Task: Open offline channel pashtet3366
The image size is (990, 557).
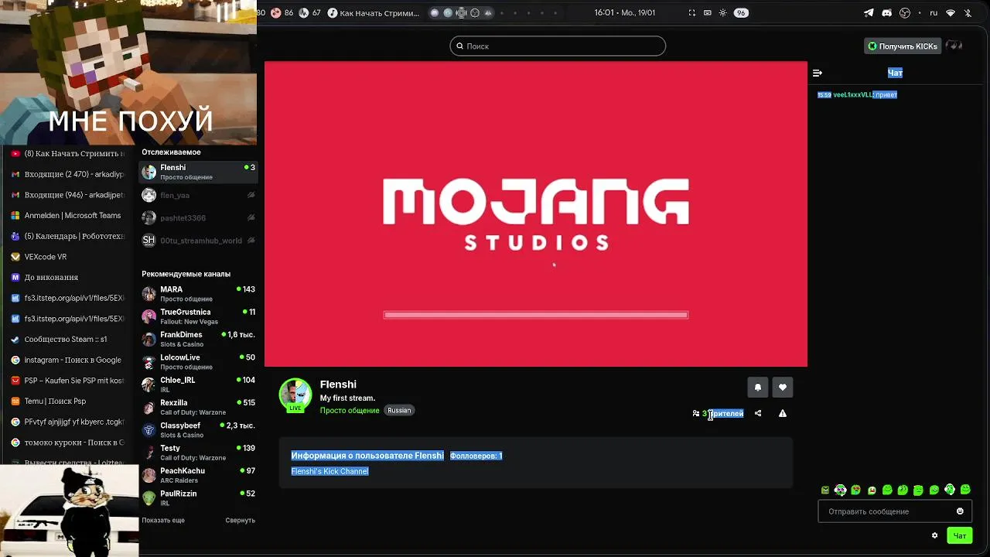Action: (198, 218)
